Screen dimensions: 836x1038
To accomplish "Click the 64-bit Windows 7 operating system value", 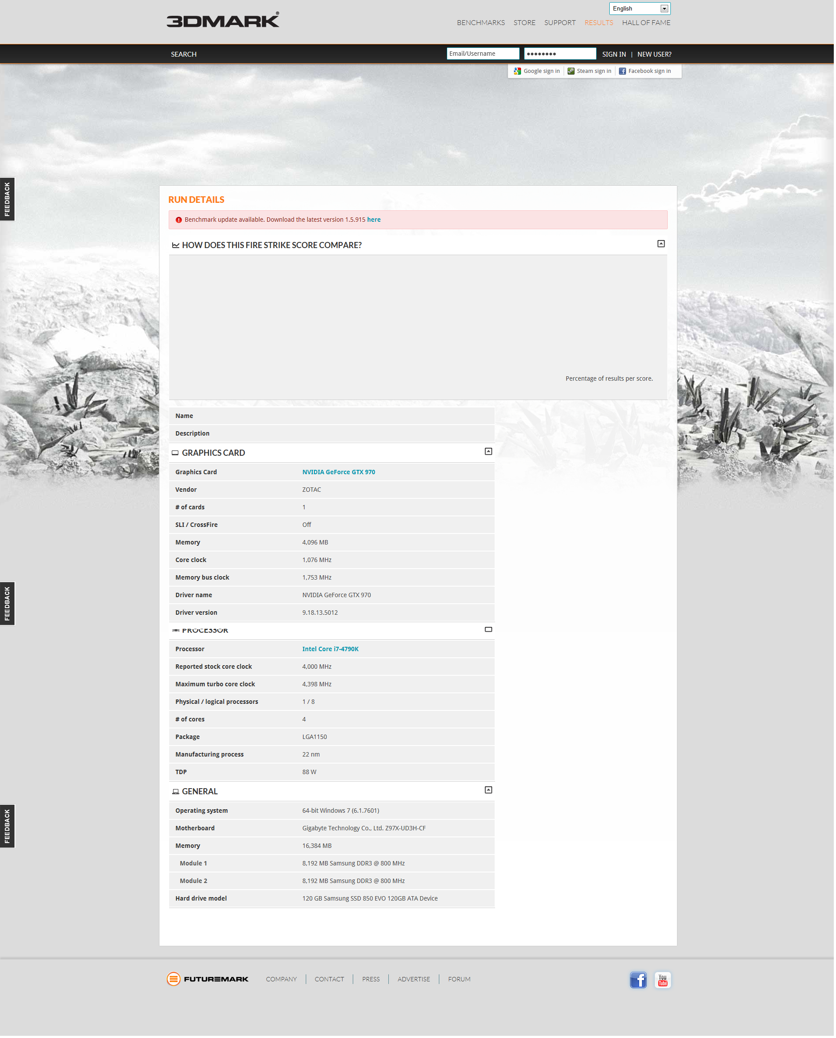I will [340, 811].
